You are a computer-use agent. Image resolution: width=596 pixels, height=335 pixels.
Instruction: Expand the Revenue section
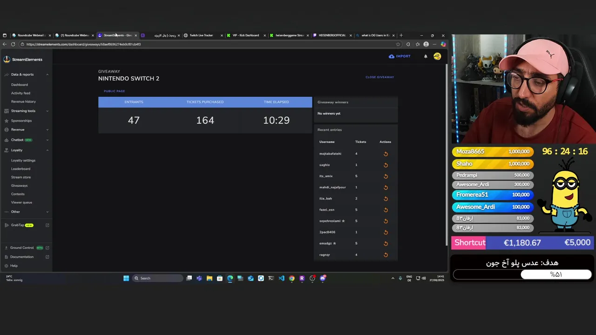coord(47,130)
